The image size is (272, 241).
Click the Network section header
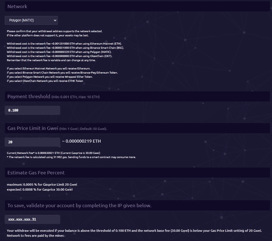(x=17, y=7)
